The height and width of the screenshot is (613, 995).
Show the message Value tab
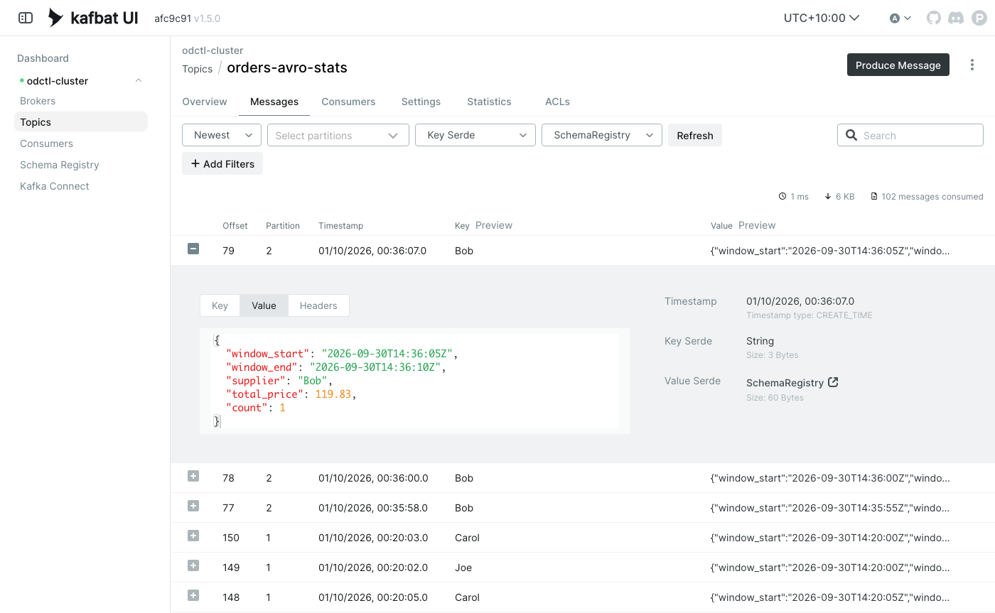click(x=264, y=305)
